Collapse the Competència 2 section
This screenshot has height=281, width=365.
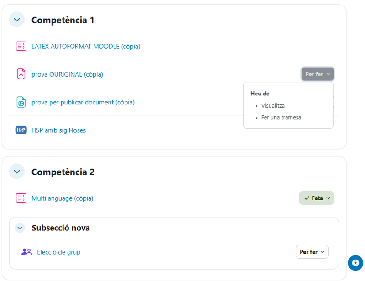coord(17,172)
